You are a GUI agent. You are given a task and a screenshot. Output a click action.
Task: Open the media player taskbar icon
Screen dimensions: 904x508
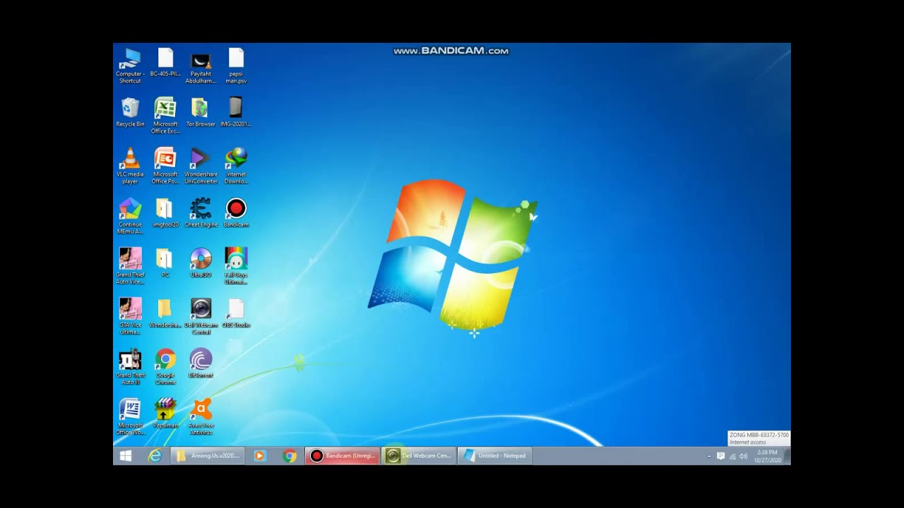(x=259, y=456)
